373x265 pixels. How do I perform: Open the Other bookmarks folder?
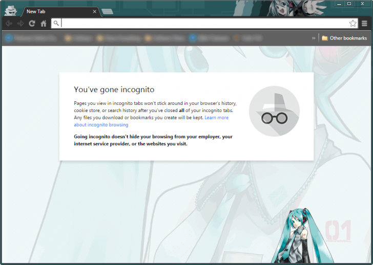344,38
